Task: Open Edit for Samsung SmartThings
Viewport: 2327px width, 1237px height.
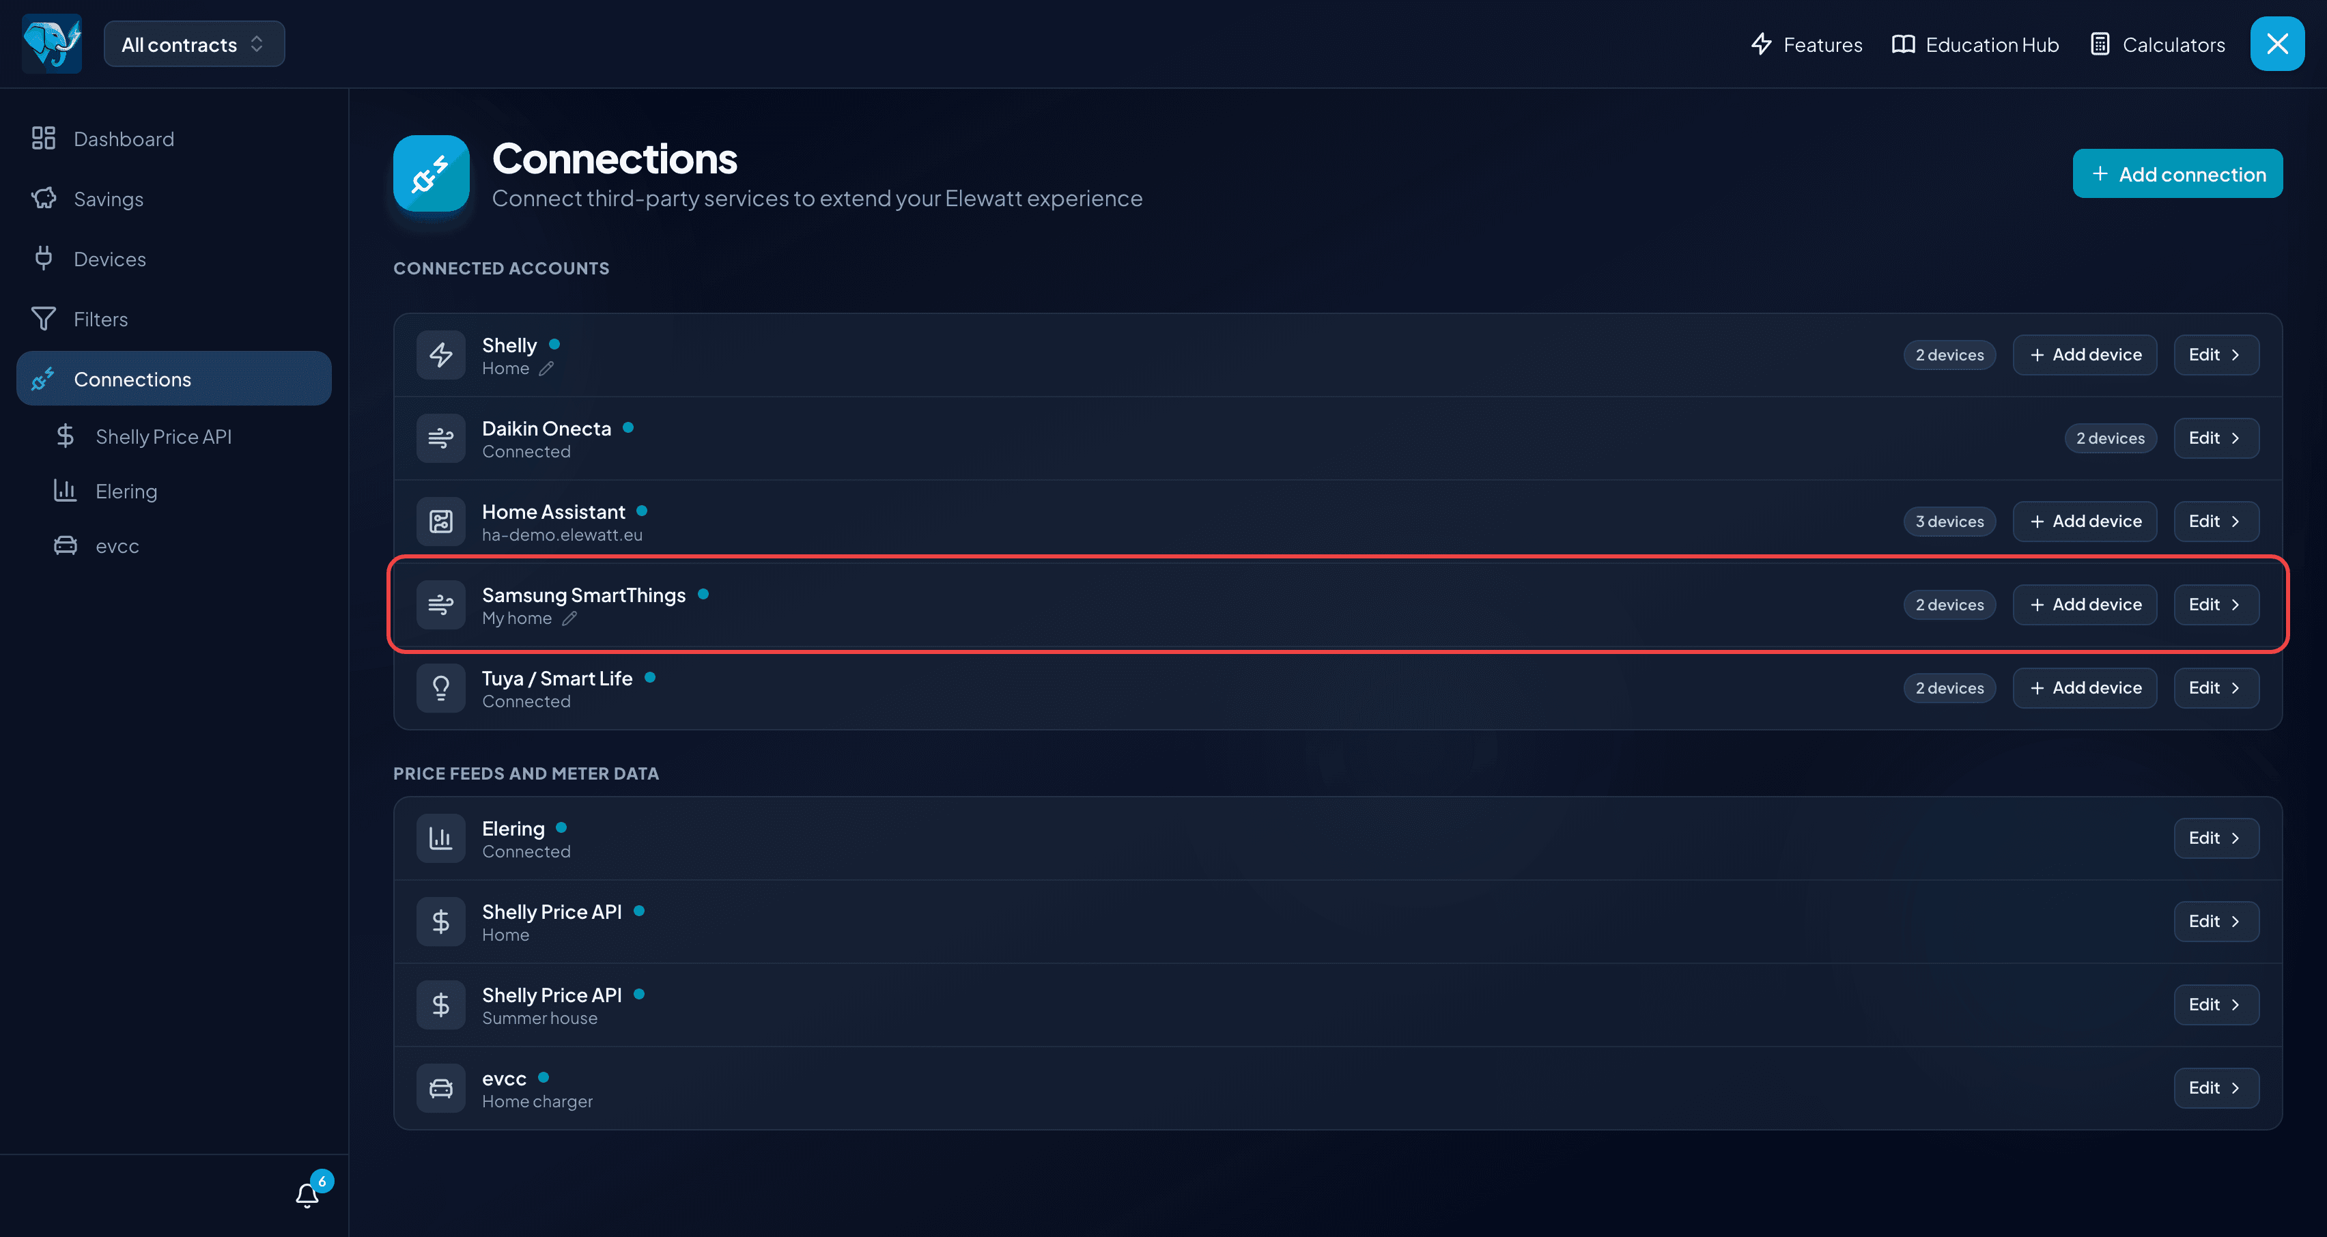Action: 2216,604
